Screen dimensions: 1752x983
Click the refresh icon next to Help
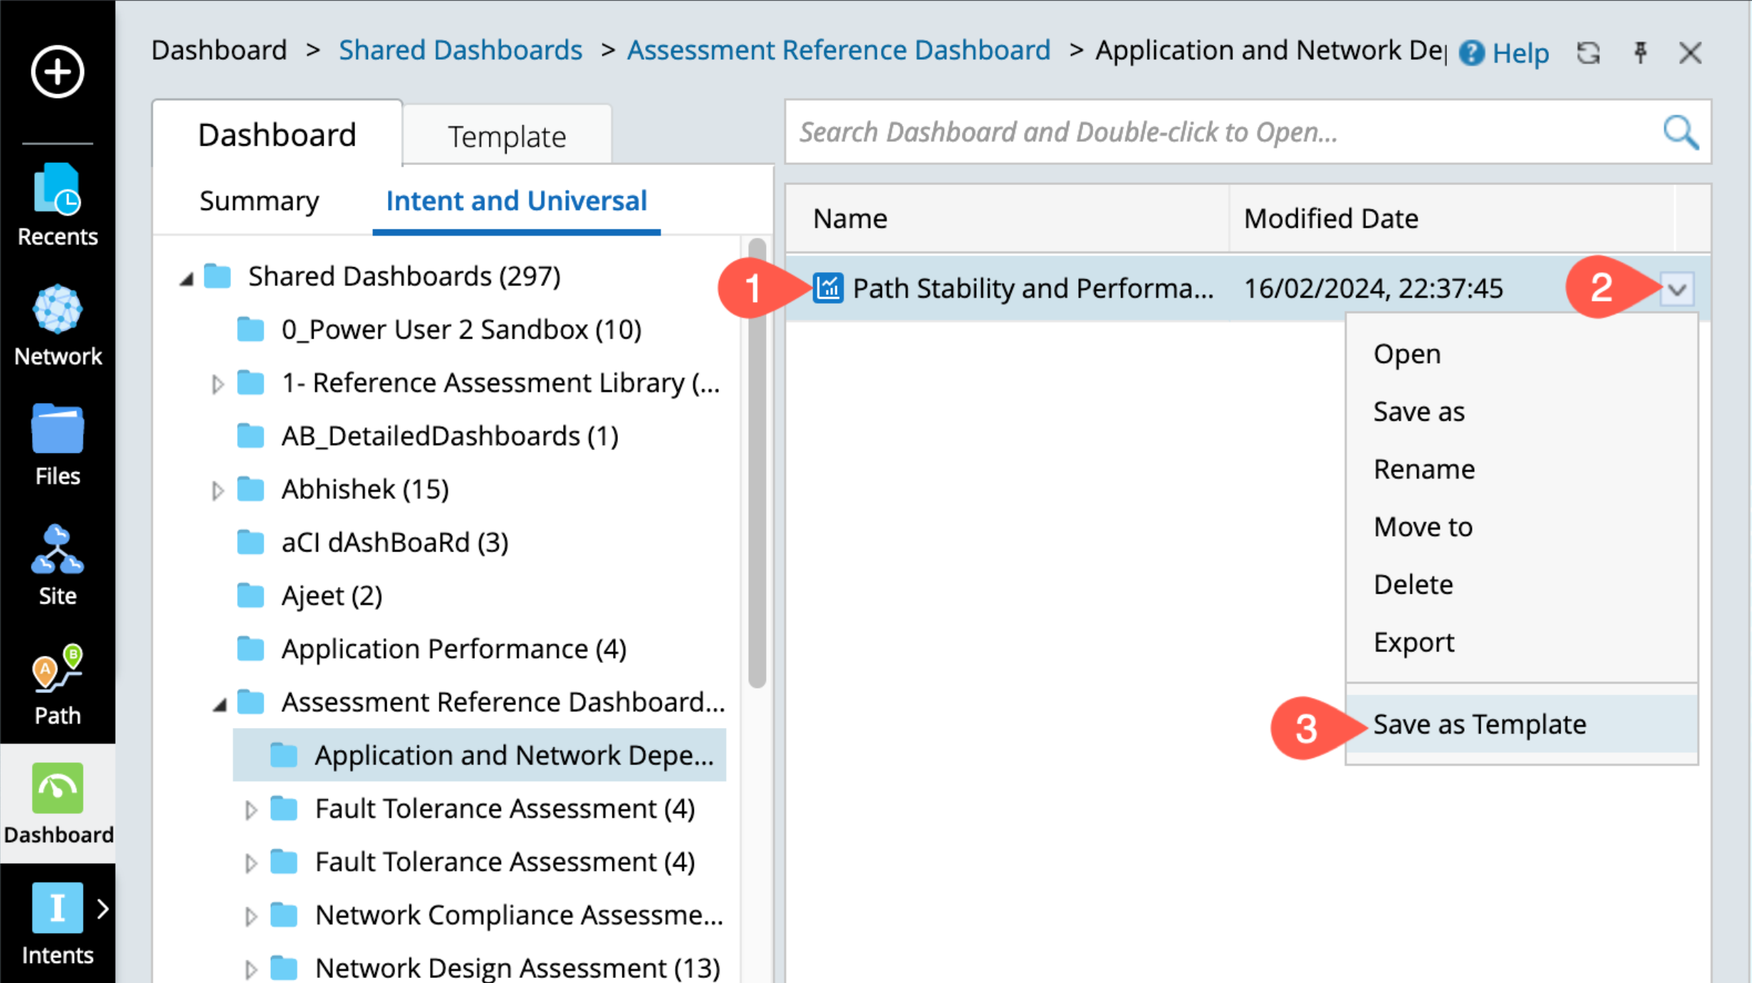click(x=1588, y=53)
